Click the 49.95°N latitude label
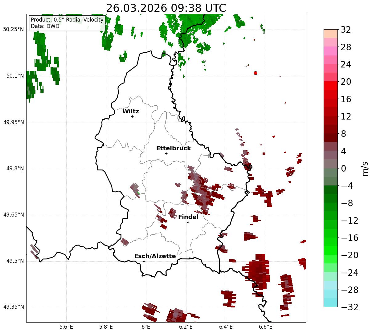 pyautogui.click(x=14, y=122)
